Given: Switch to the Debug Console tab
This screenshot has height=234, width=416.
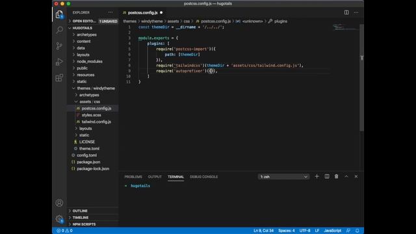Looking at the screenshot, I should (x=203, y=177).
